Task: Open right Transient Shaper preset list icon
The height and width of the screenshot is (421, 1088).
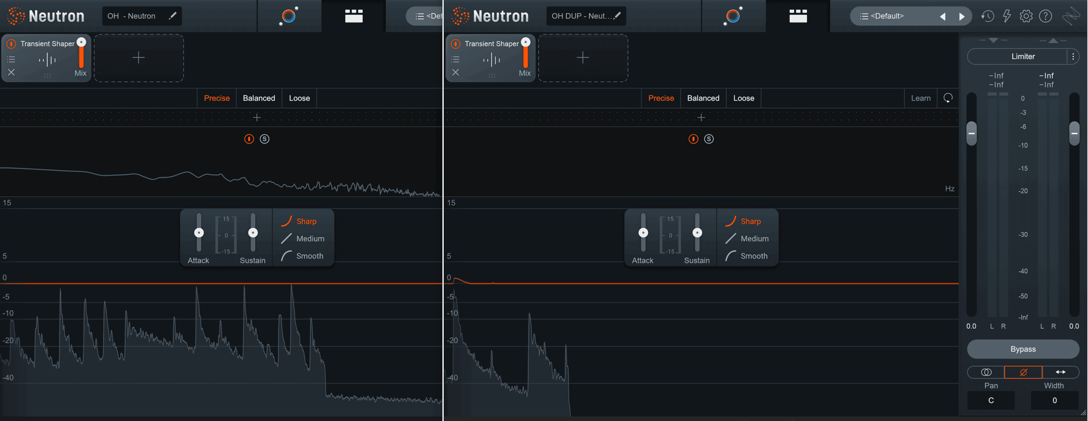Action: [456, 59]
